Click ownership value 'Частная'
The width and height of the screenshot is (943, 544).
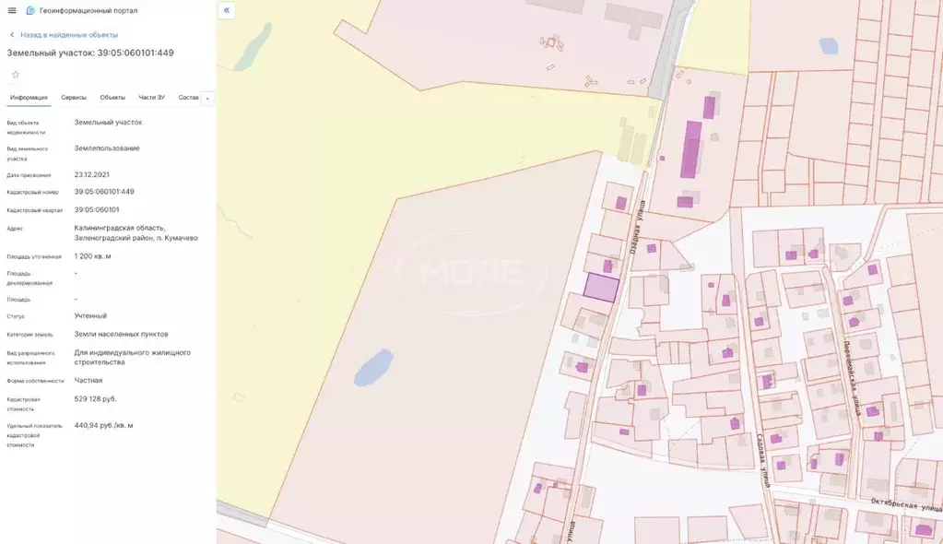[x=88, y=380]
